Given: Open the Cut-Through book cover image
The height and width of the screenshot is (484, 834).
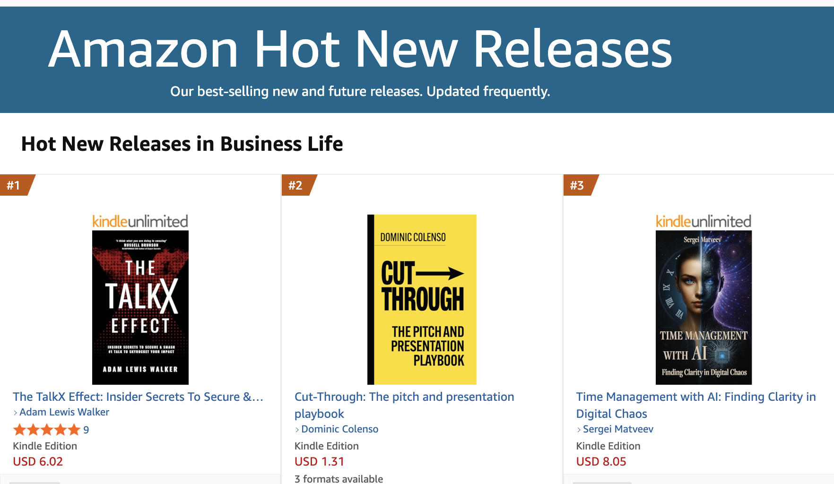Looking at the screenshot, I should [x=422, y=299].
